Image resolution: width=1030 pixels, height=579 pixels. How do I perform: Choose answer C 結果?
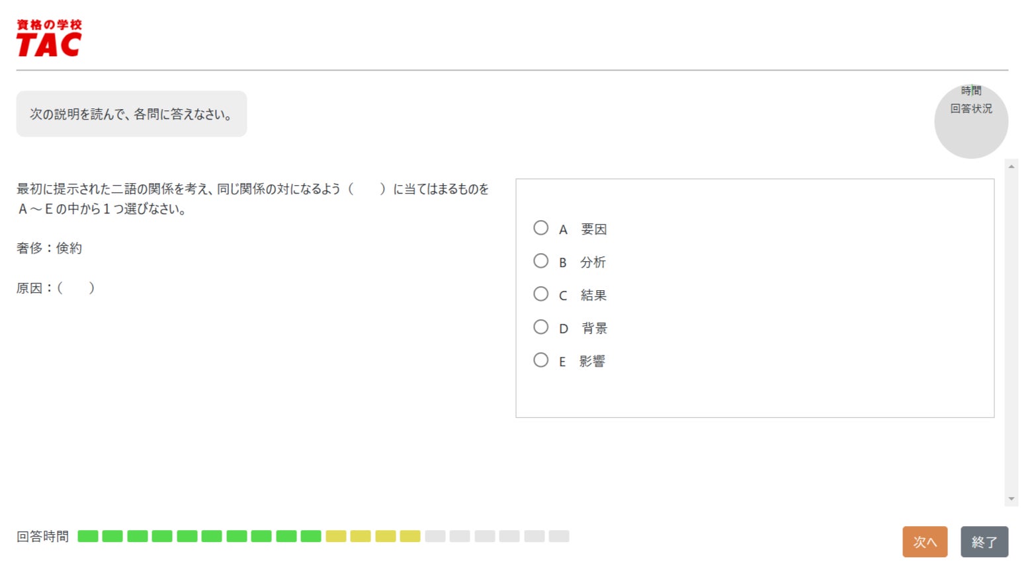(540, 294)
